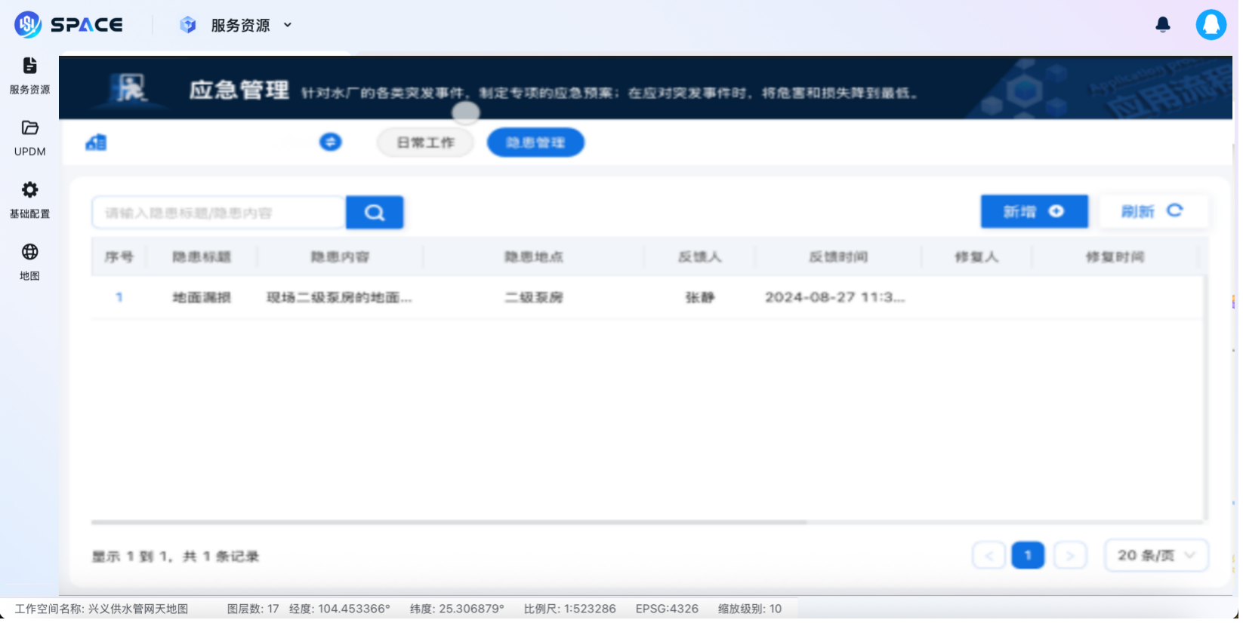Click the 现场二级泵房的地面 content cell
The height and width of the screenshot is (623, 1243).
(340, 298)
